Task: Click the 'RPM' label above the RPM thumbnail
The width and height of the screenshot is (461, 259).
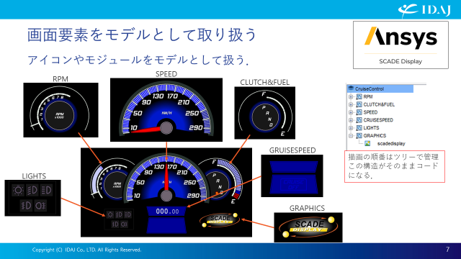Action: [x=61, y=79]
